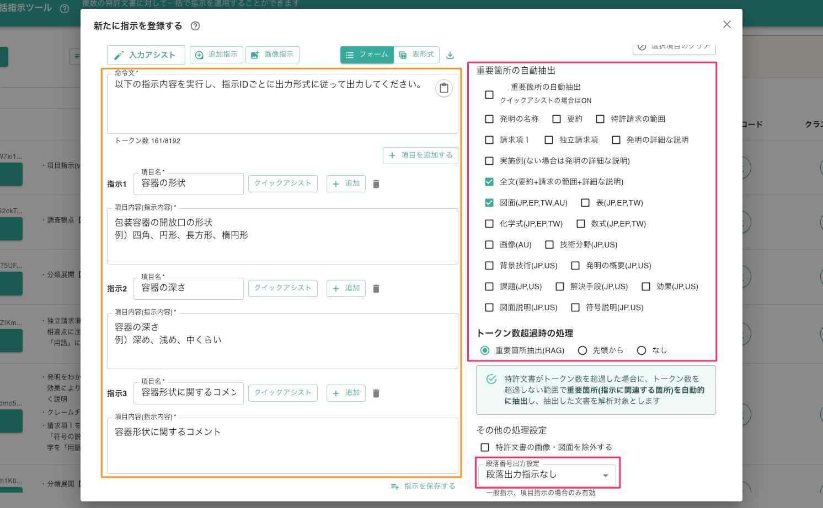Check 数式(JP,EP,TW) checkbox
Viewport: 823px width, 508px height.
coord(581,224)
